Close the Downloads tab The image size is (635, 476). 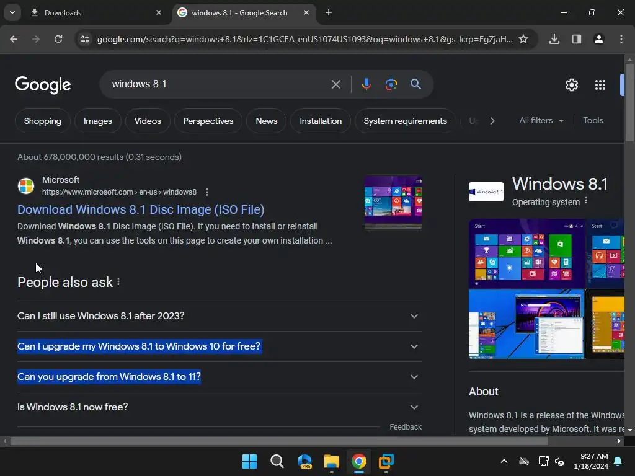[159, 12]
